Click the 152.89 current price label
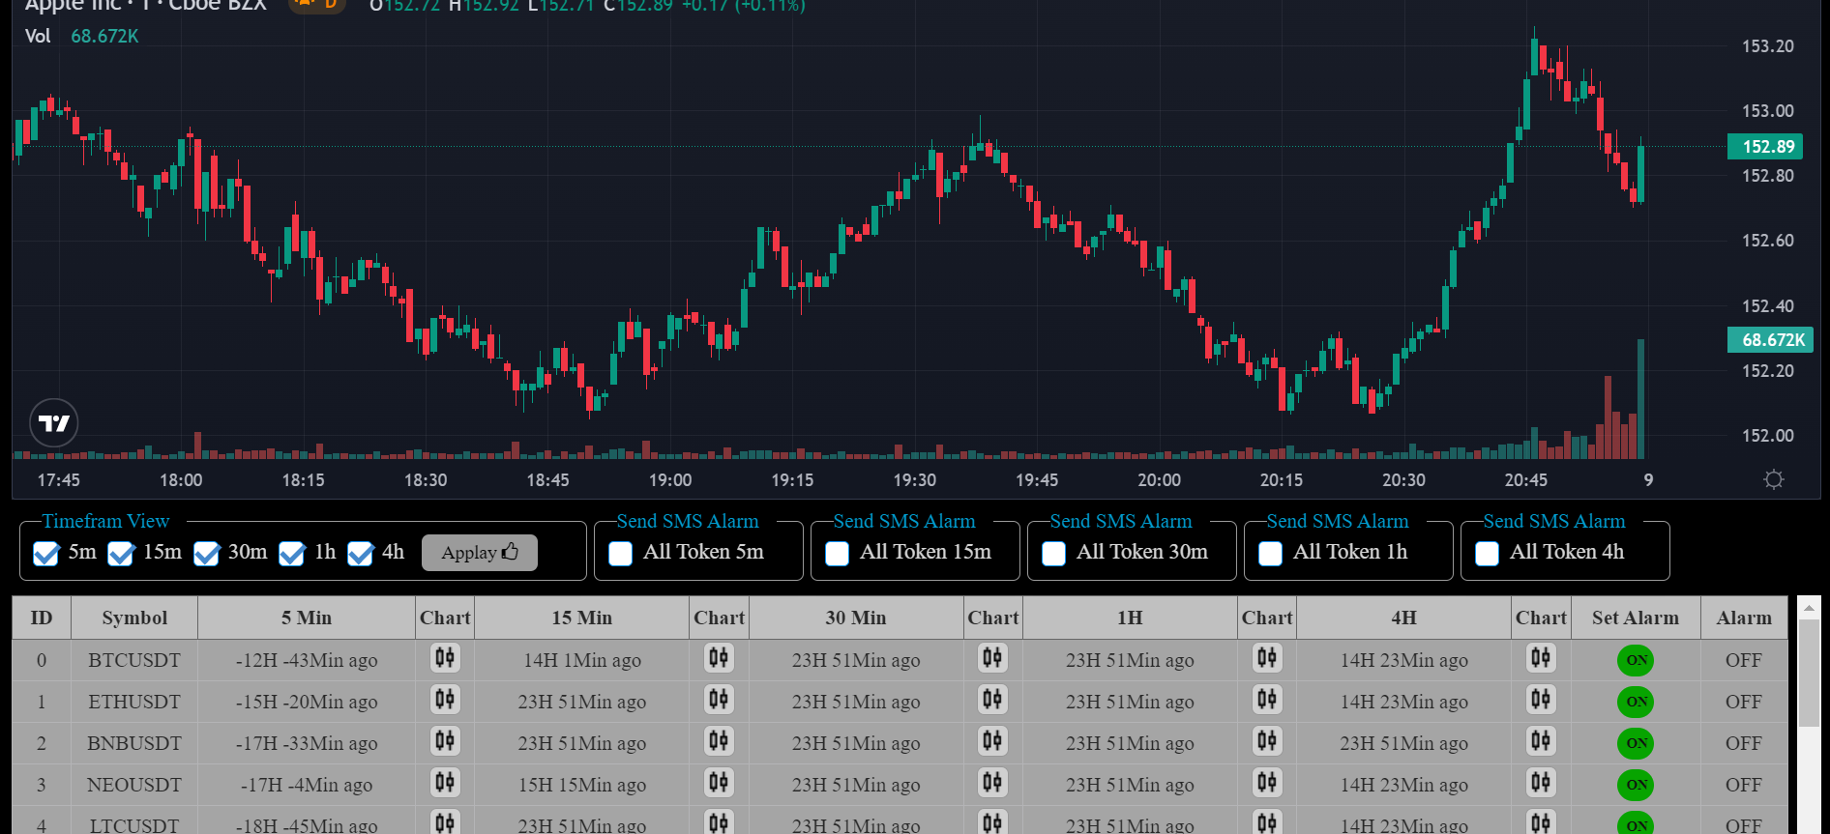 [x=1766, y=147]
